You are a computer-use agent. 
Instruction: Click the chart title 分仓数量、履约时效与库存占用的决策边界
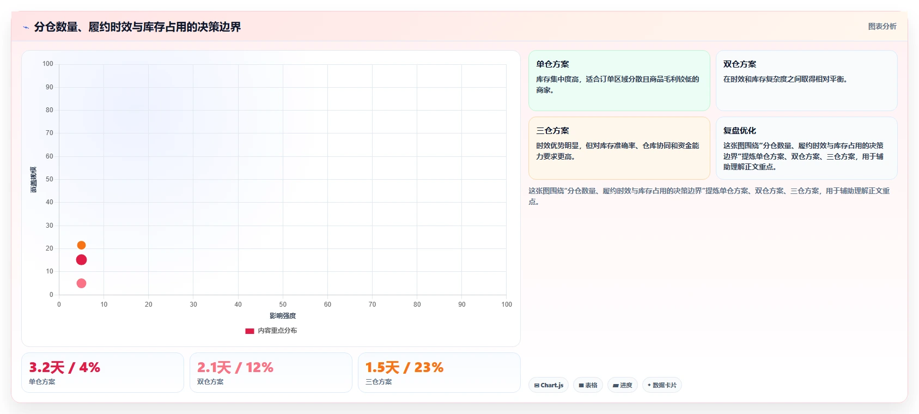click(137, 27)
